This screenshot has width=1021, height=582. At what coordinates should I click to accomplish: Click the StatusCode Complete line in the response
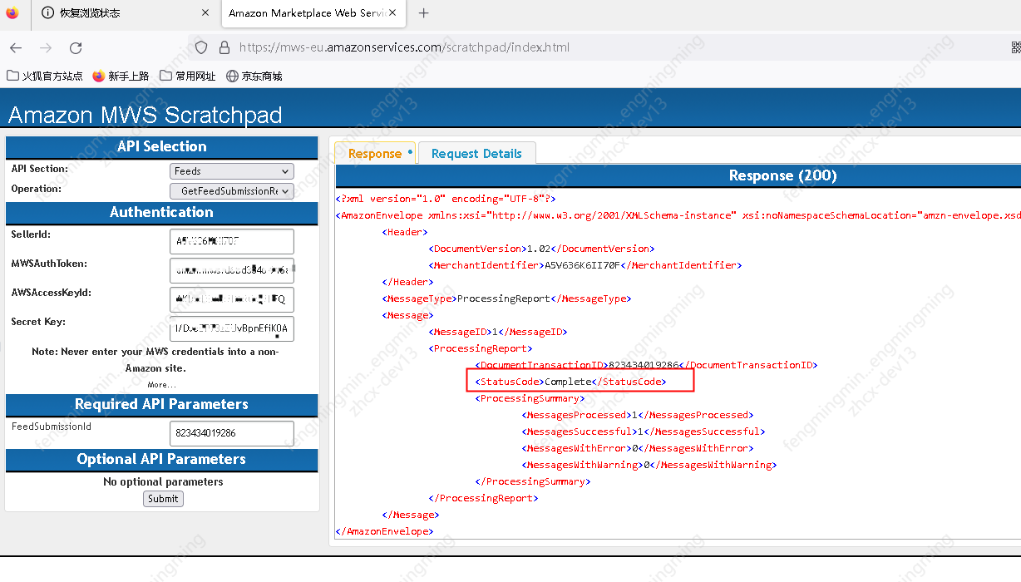pyautogui.click(x=571, y=382)
